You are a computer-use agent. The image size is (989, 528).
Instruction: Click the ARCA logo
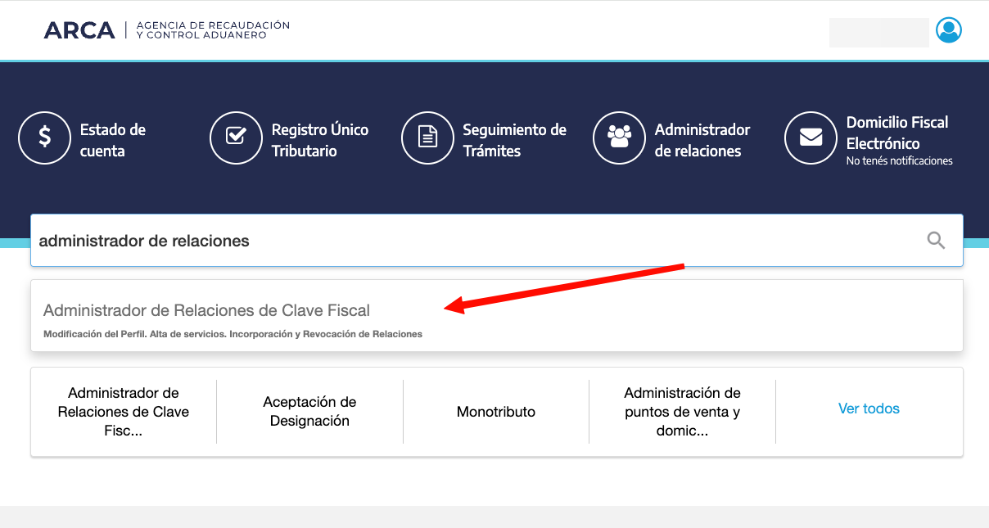tap(79, 31)
